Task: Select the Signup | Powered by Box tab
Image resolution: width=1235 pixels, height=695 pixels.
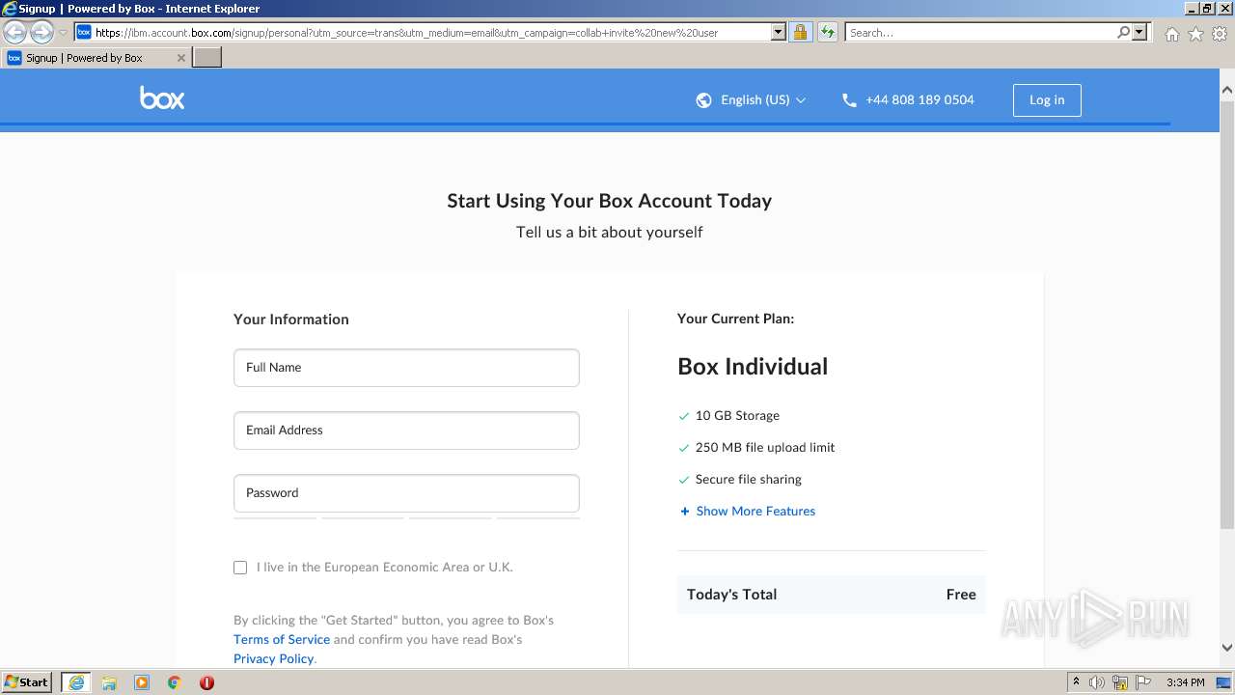Action: click(x=96, y=58)
